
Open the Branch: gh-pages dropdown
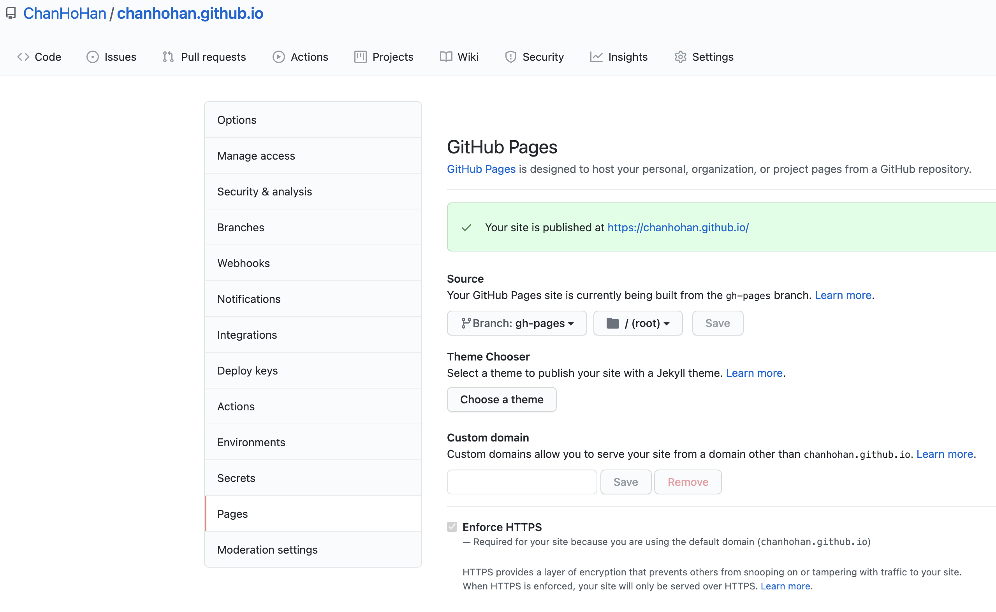tap(516, 323)
